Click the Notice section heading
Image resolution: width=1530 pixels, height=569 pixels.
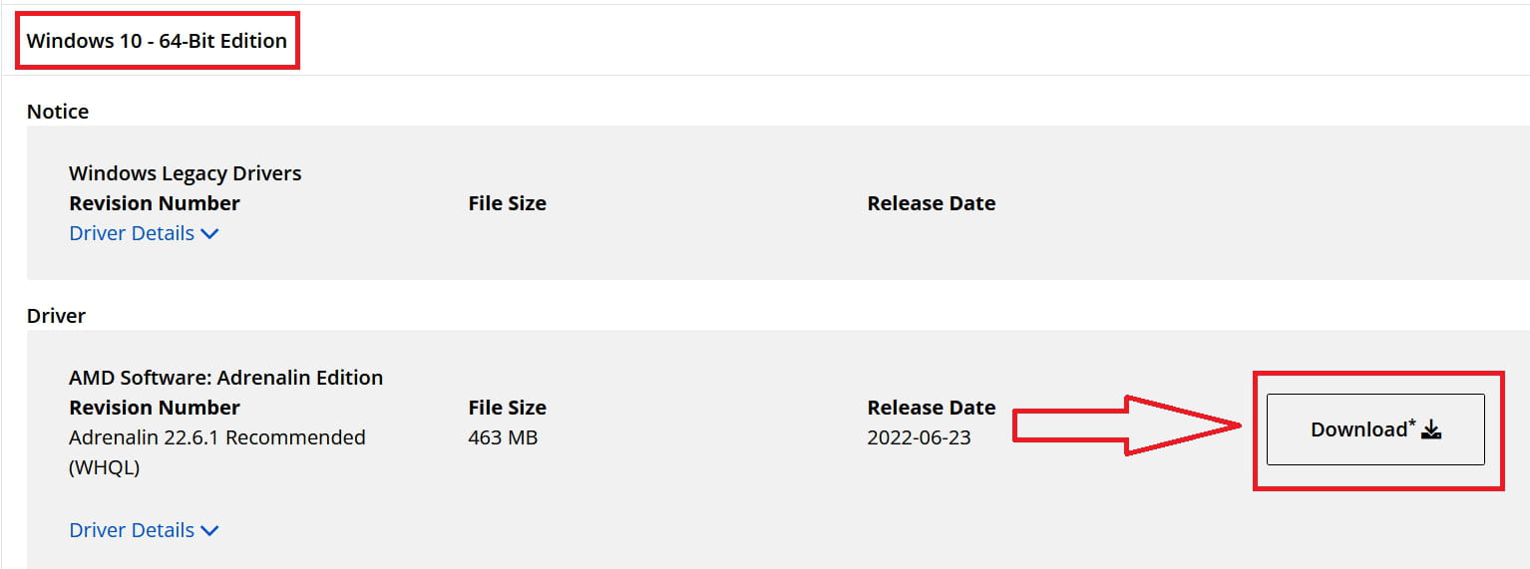(58, 112)
